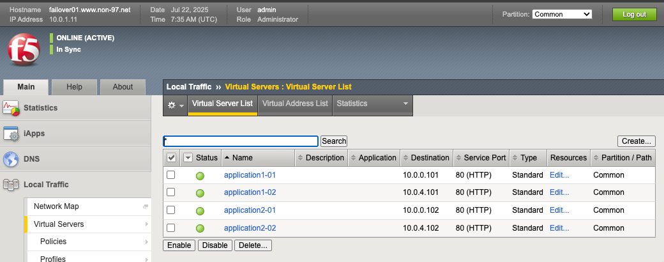Expand the Policies submenu arrow
664x262 pixels.
pos(146,242)
